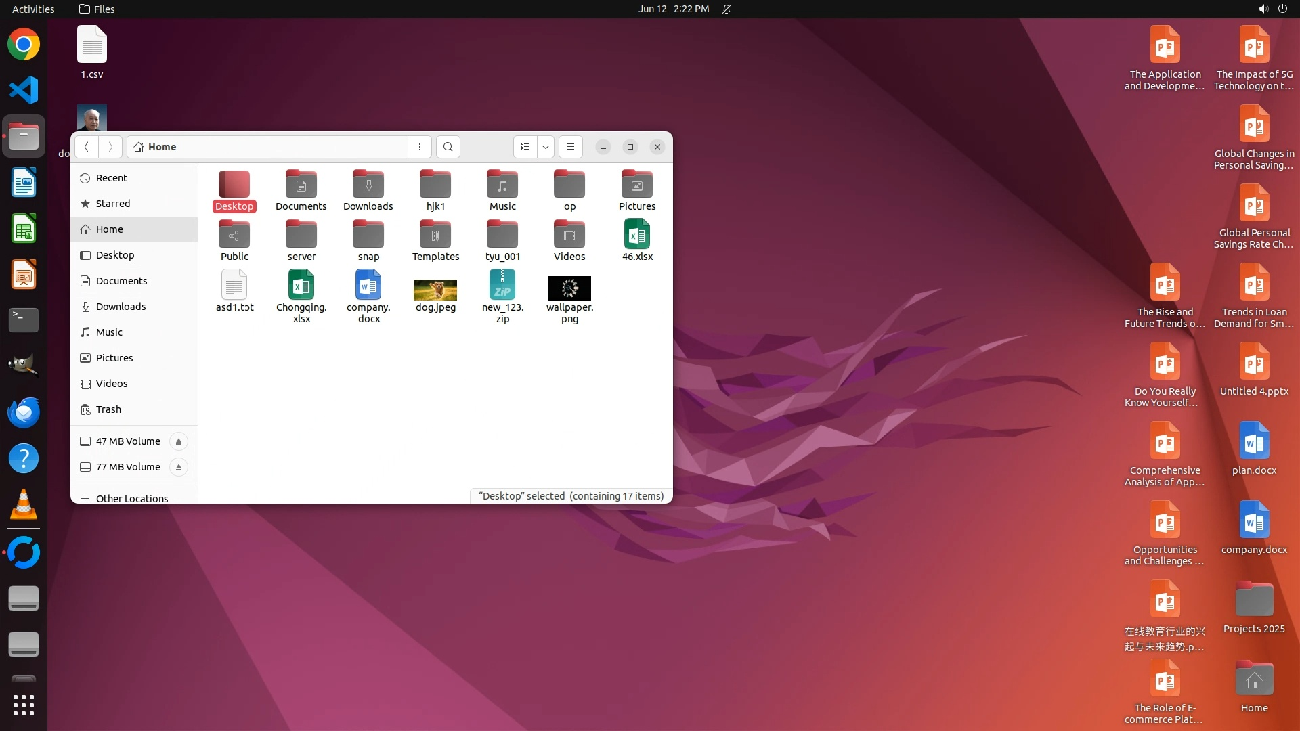Open Activities overview in top bar

pyautogui.click(x=33, y=9)
